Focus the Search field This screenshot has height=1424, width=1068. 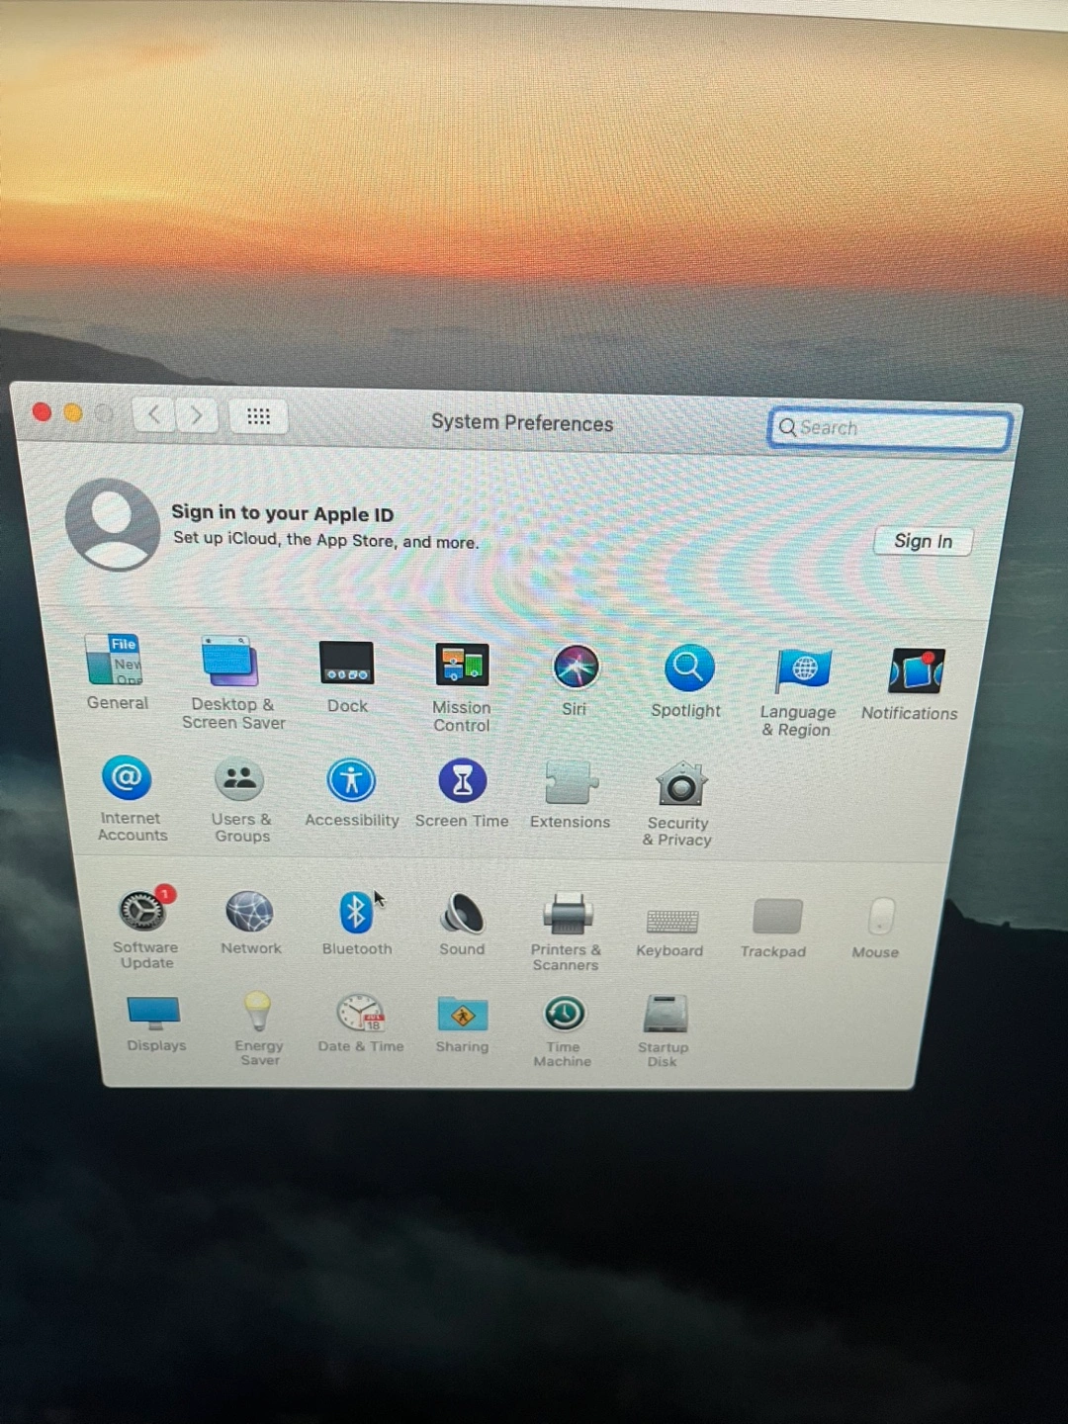pos(890,429)
